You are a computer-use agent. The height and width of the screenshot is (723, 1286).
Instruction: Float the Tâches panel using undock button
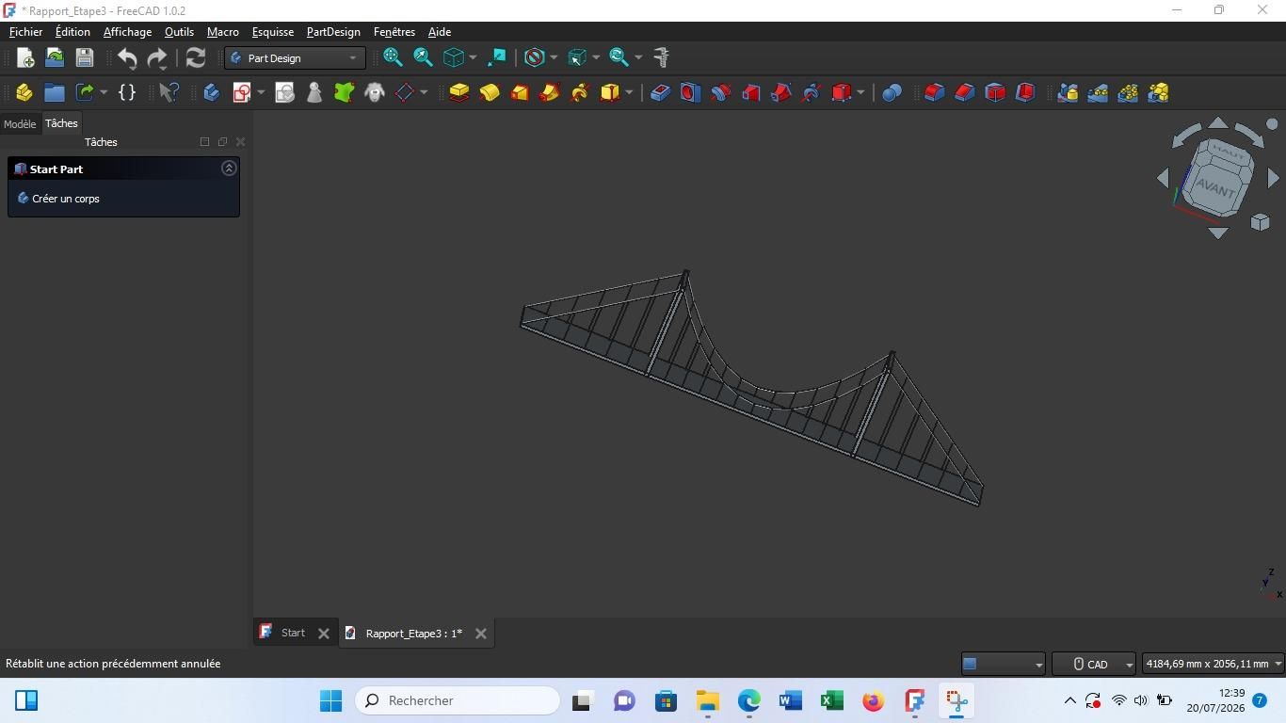click(x=222, y=142)
